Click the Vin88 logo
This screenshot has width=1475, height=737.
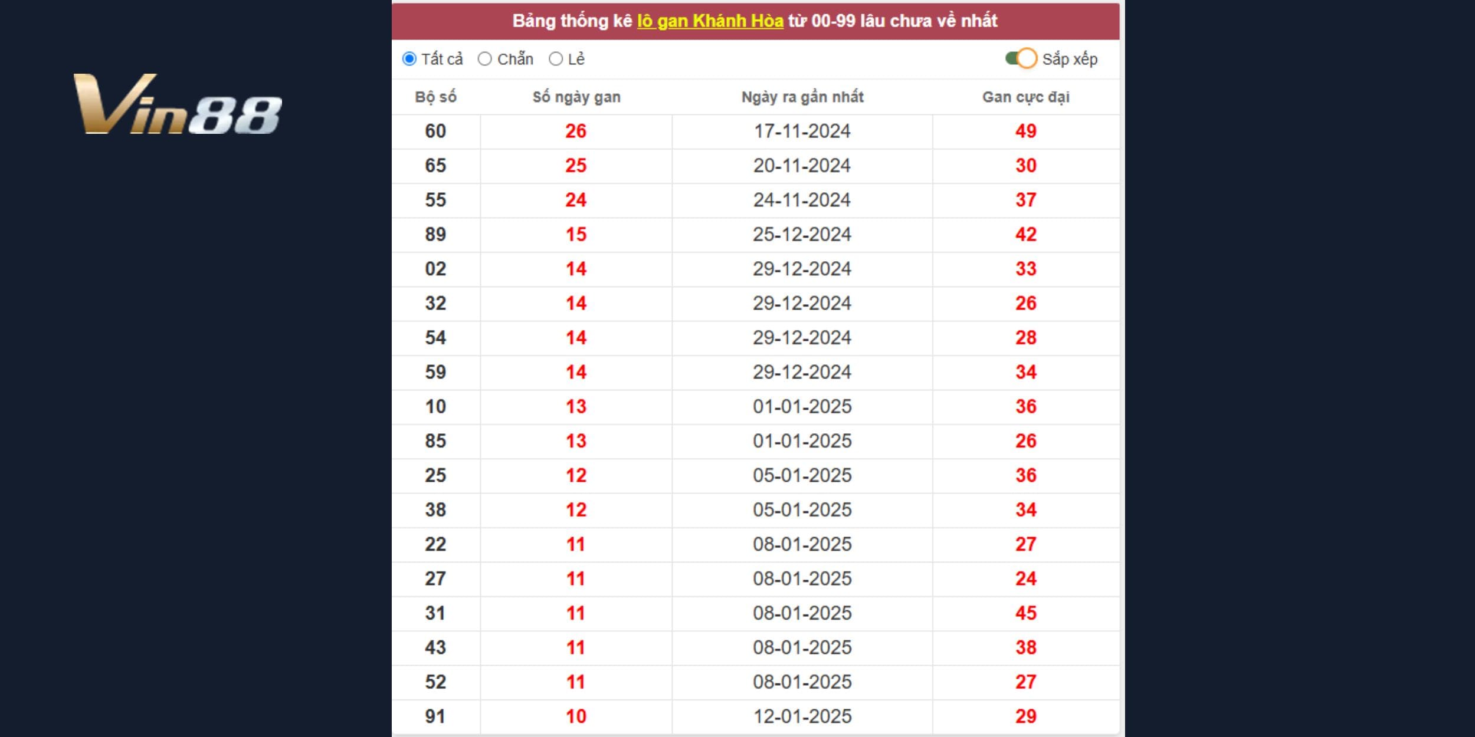coord(177,104)
